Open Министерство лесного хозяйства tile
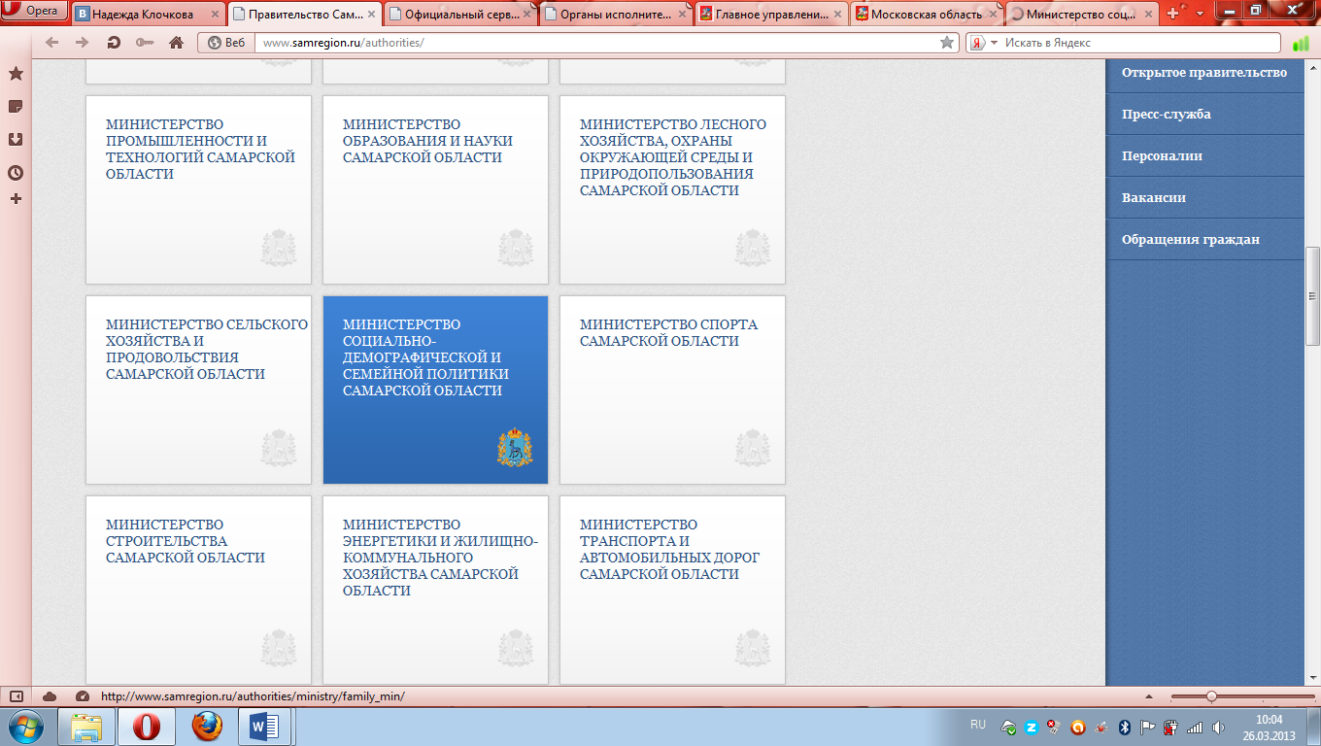 click(672, 189)
